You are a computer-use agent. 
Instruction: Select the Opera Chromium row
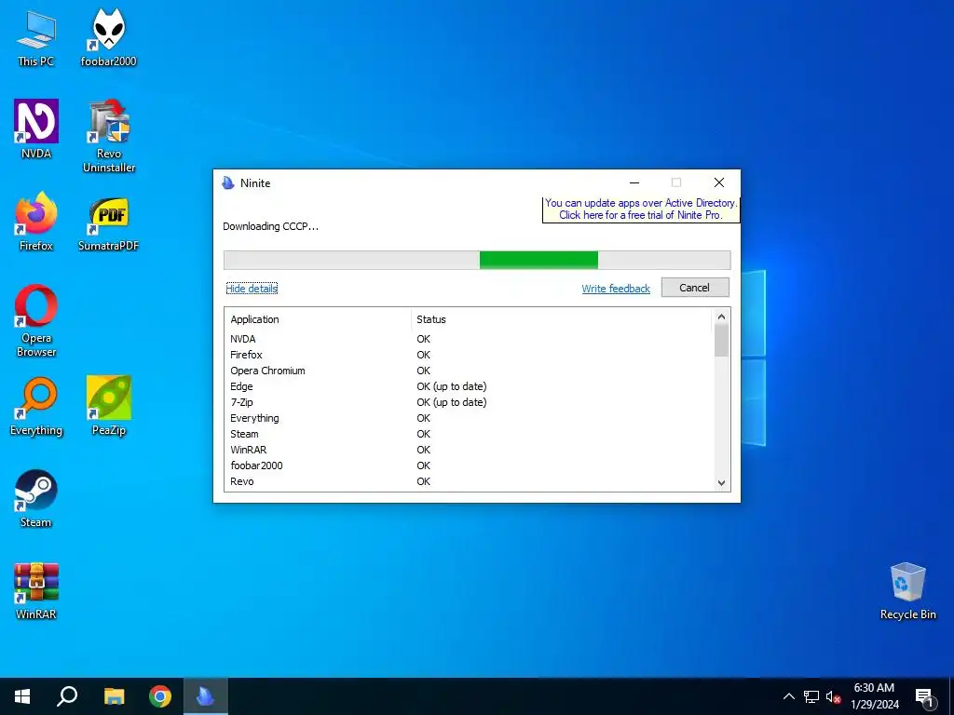tap(469, 371)
